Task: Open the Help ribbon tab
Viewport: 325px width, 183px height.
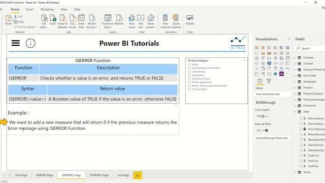Action: 77,9
